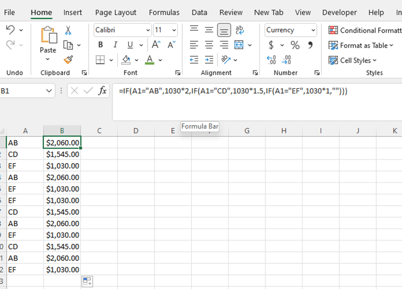Open Conditional Formatting menu
Viewport: 402px width, 289px height.
365,30
